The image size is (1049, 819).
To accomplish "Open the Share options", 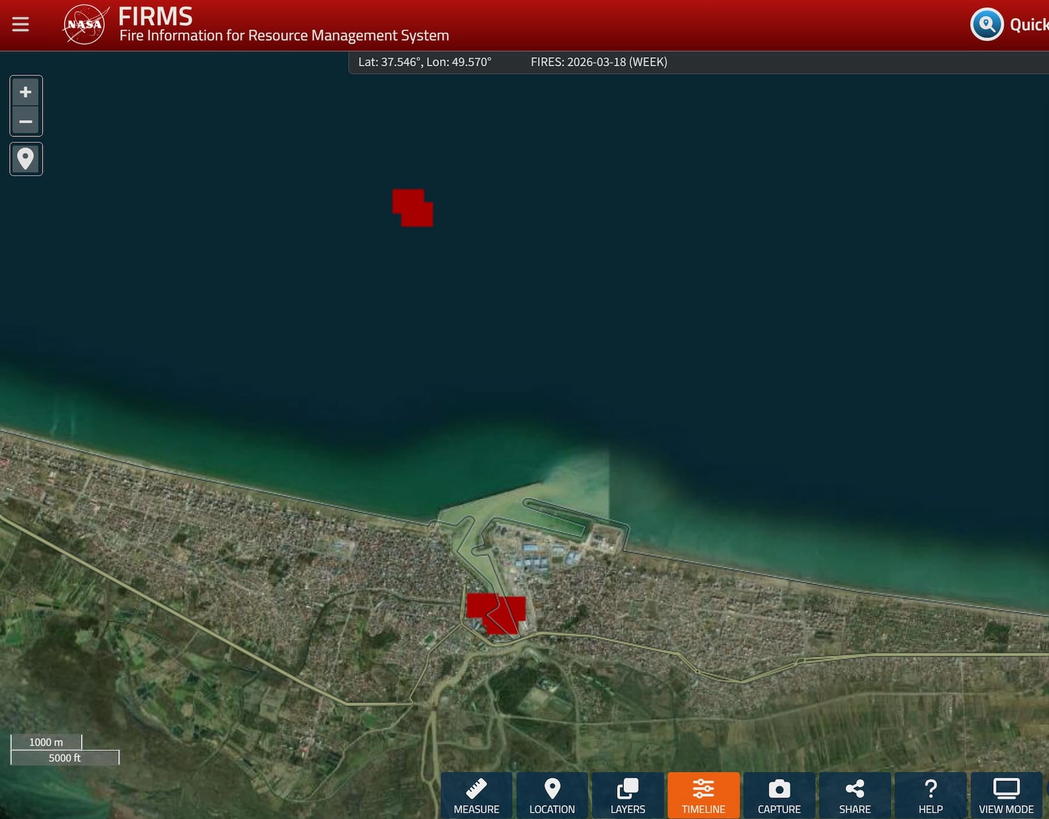I will tap(855, 795).
